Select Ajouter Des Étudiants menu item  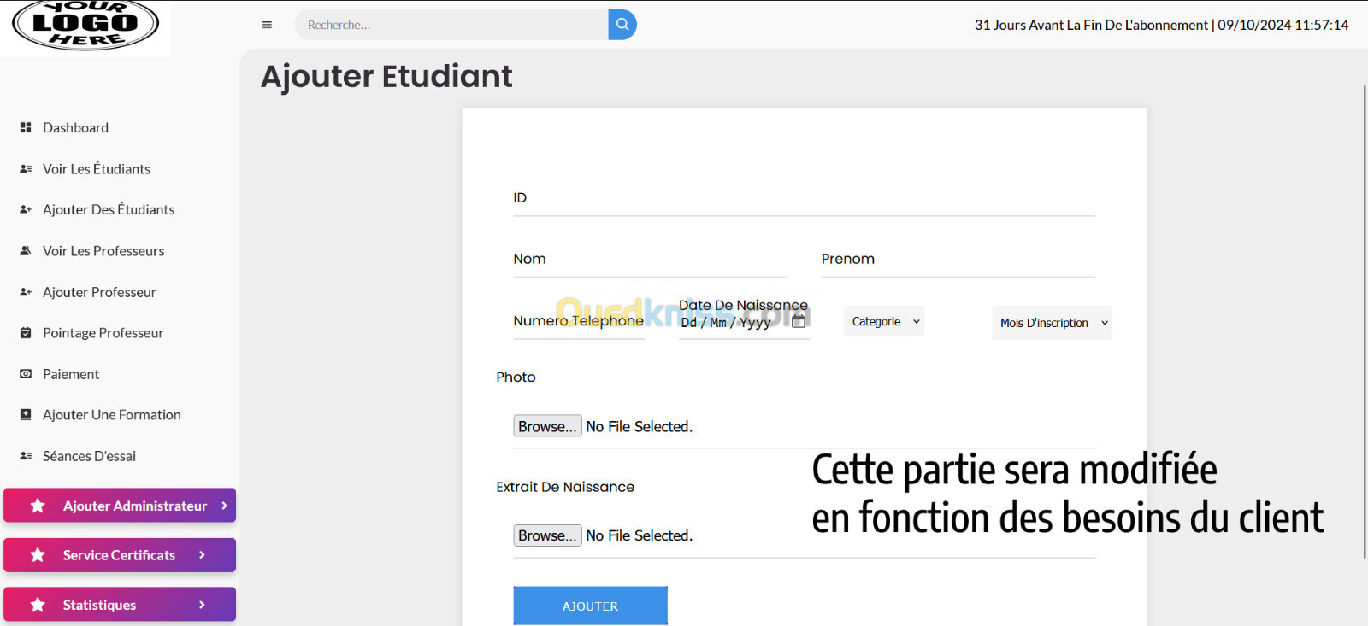109,209
